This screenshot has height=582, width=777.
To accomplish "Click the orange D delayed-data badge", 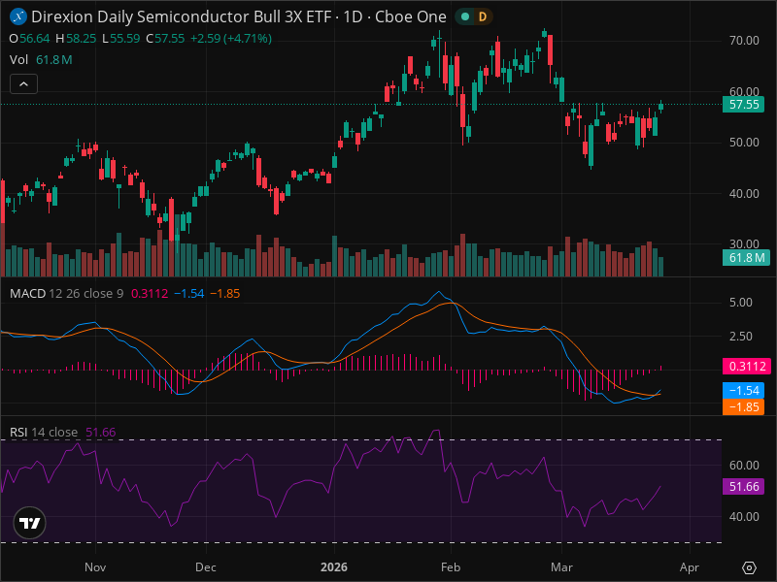I will point(482,16).
